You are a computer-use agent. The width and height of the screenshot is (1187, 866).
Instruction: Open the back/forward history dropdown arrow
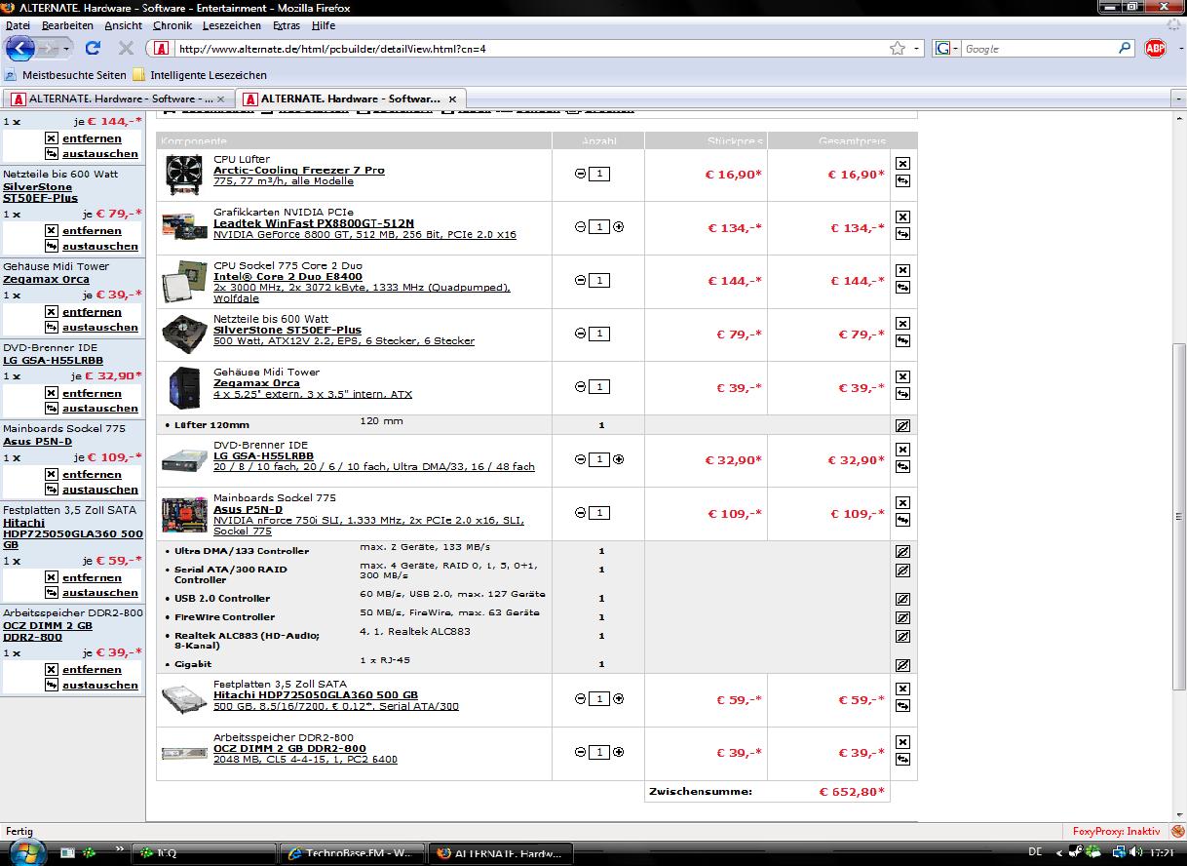click(x=66, y=48)
